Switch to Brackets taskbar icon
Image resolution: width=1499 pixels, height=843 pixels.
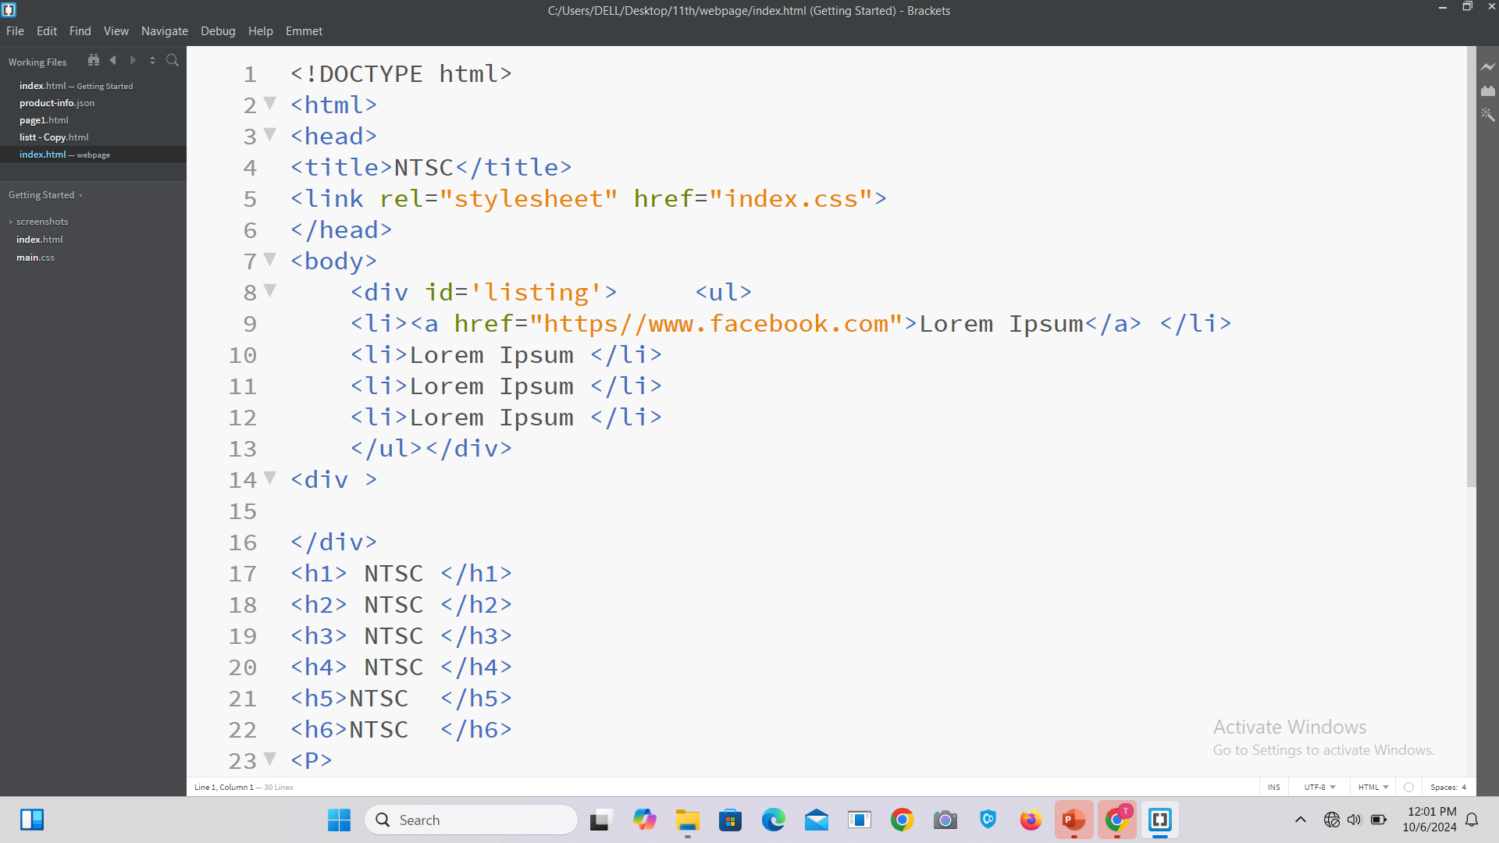(x=1160, y=820)
